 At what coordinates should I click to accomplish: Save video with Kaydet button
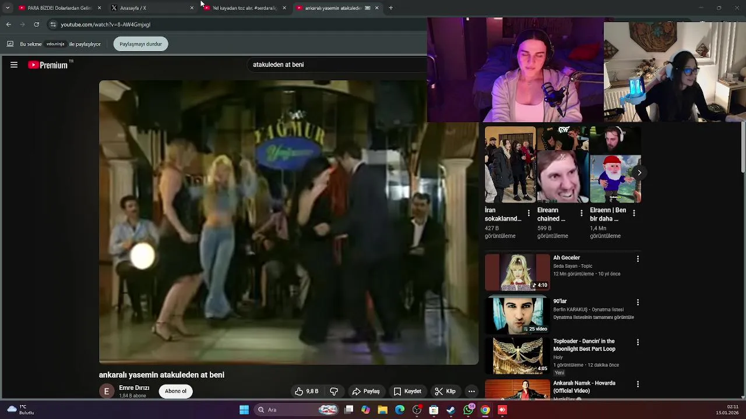pyautogui.click(x=407, y=391)
